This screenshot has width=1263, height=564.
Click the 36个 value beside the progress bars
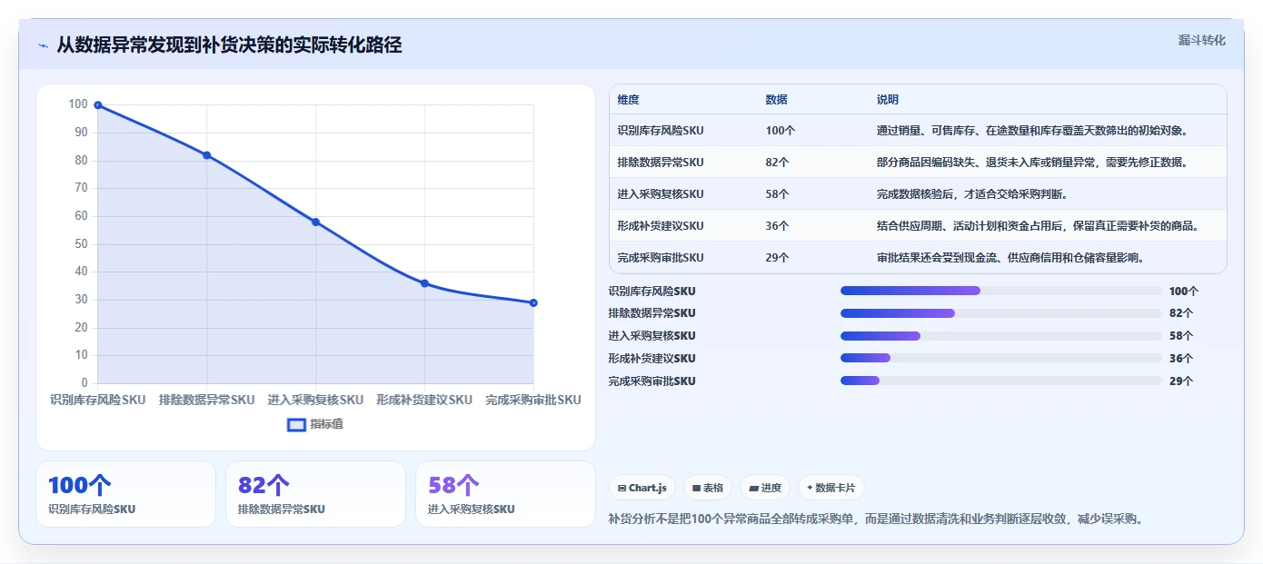(x=1181, y=359)
